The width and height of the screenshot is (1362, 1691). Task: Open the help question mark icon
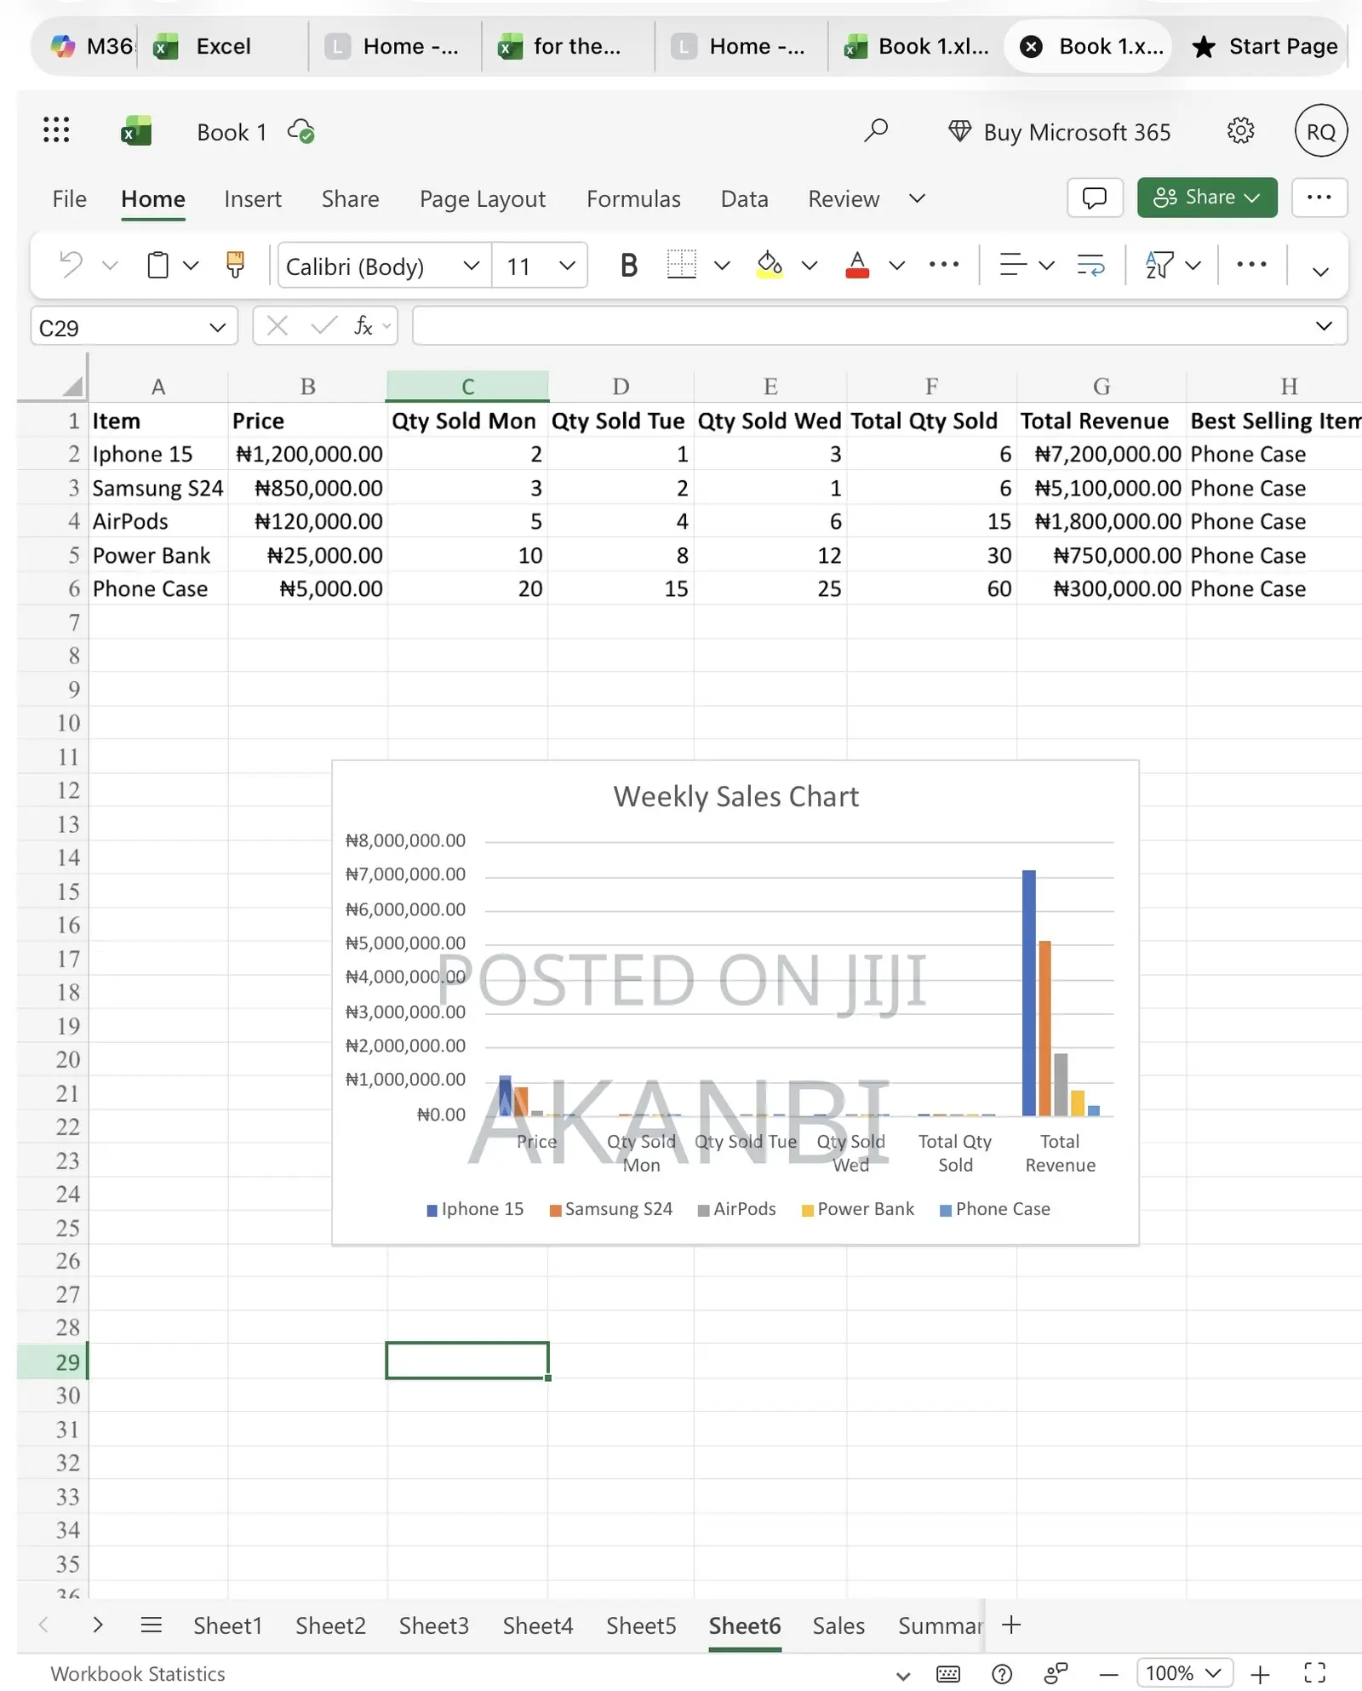[x=1003, y=1674]
